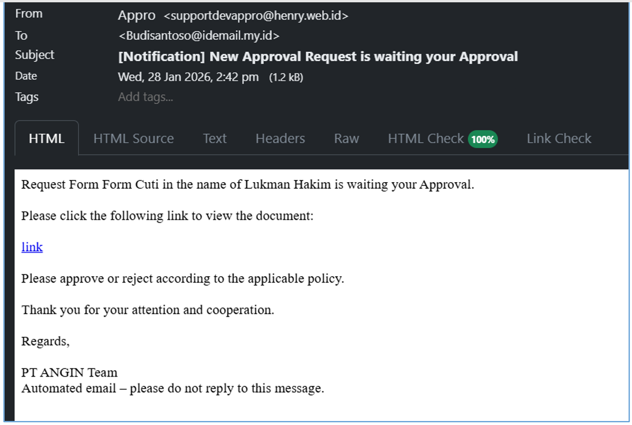Open the HTML Source tab
Image resolution: width=632 pixels, height=425 pixels.
133,139
